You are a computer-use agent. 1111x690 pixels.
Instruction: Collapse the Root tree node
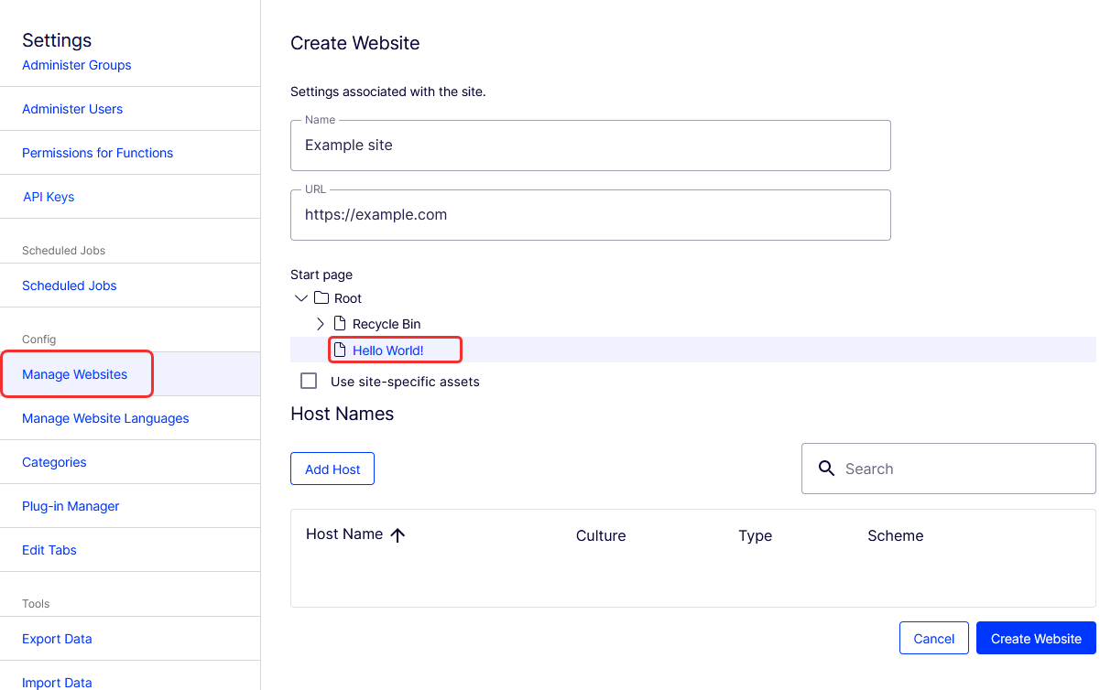tap(301, 298)
